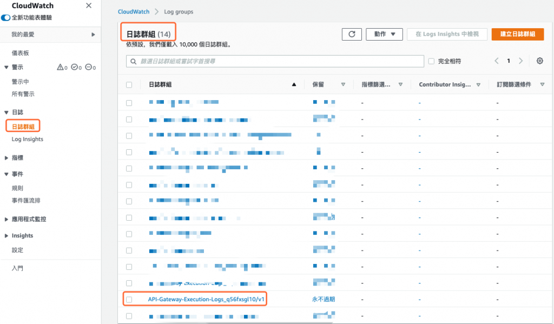The width and height of the screenshot is (554, 324).
Task: Click the 日誌群組 (14) heading
Action: click(148, 34)
